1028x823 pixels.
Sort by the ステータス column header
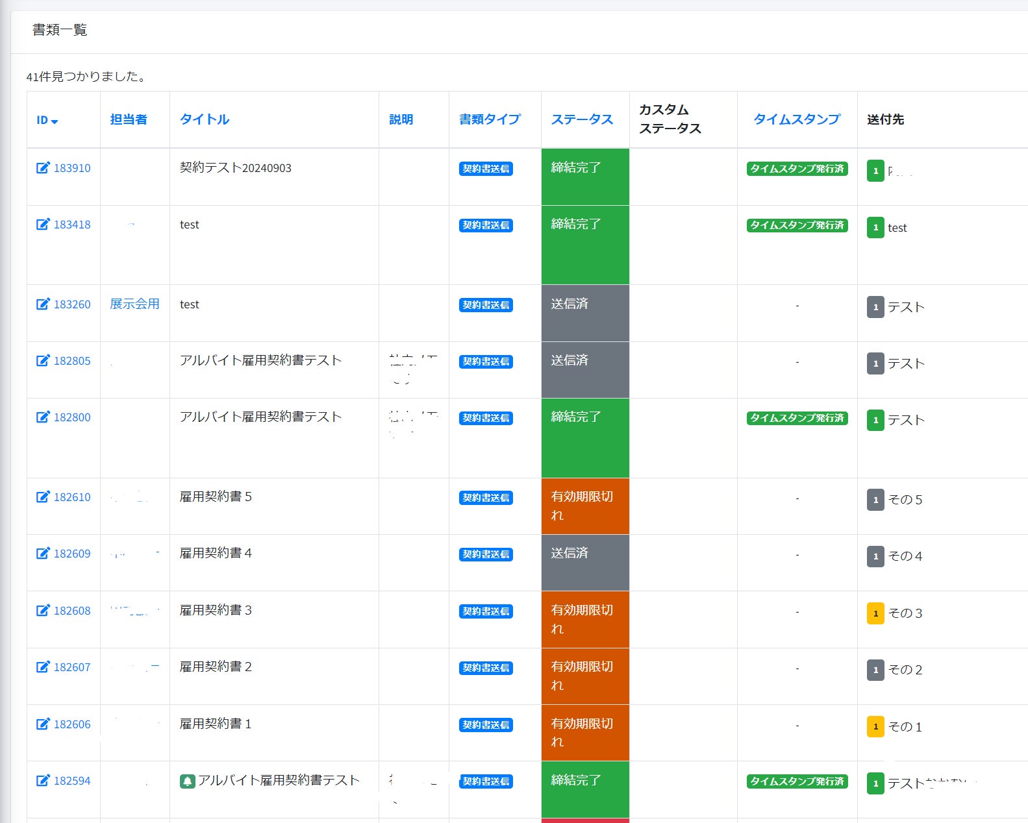click(583, 119)
